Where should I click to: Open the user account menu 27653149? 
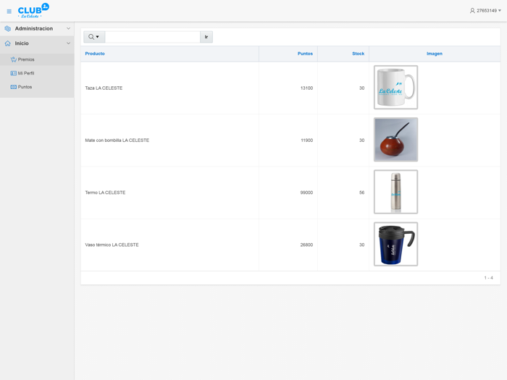485,11
